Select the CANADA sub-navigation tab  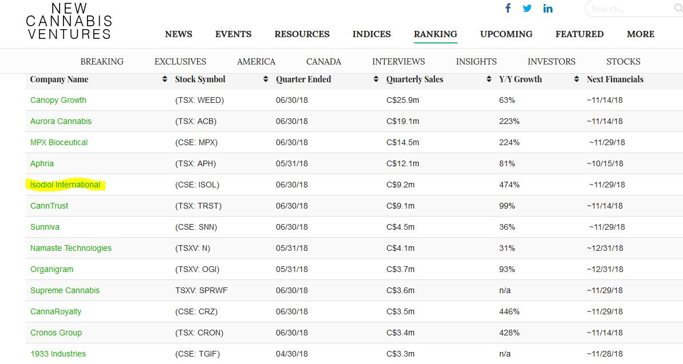[323, 62]
